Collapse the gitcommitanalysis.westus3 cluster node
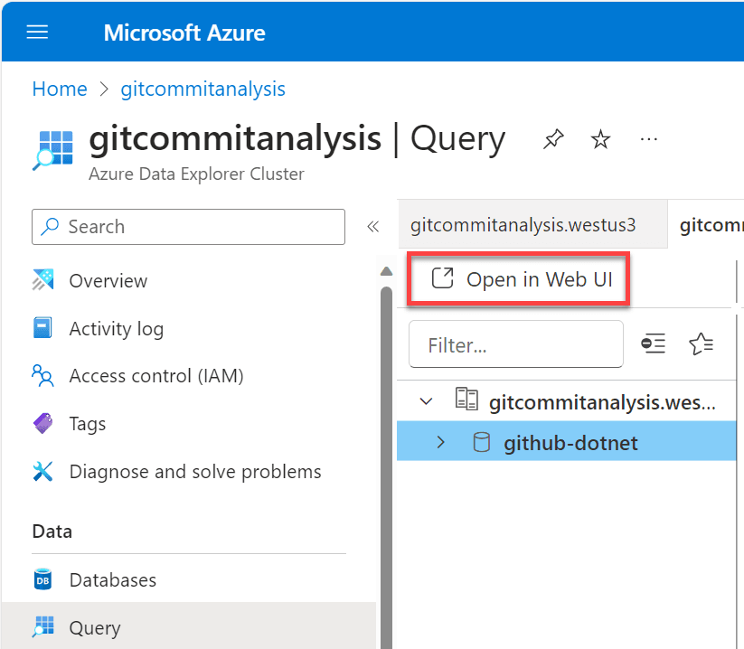744x649 pixels. tap(426, 401)
